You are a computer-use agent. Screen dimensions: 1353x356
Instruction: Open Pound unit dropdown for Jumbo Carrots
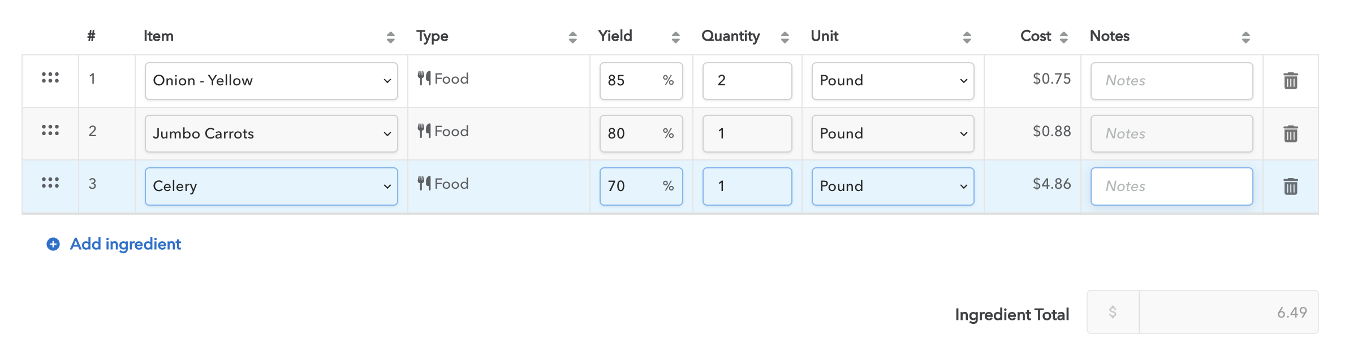893,134
